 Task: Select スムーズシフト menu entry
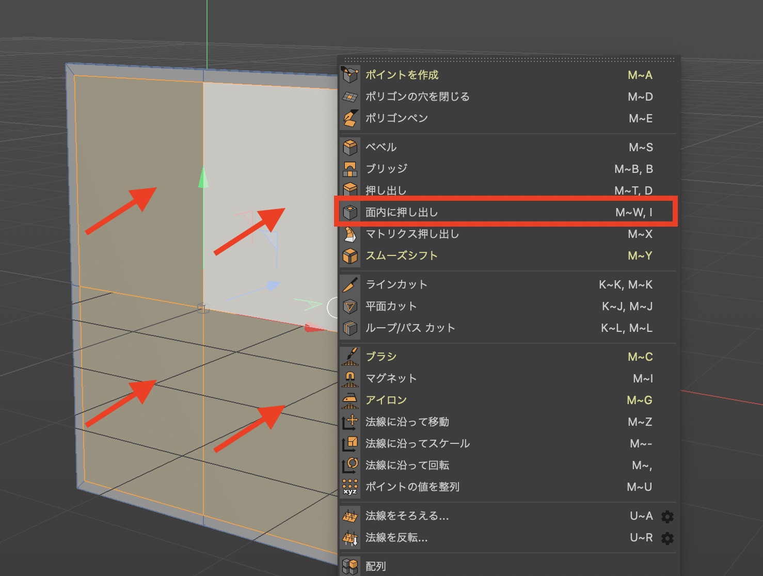(401, 255)
